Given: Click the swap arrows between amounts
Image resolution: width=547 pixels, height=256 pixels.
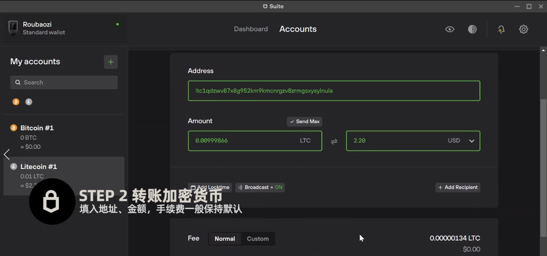Looking at the screenshot, I should pos(334,141).
